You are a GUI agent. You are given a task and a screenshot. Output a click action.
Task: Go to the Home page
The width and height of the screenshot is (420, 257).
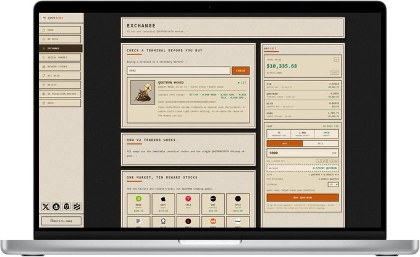[x=60, y=30]
